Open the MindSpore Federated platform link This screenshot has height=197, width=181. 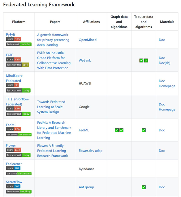point(14,78)
